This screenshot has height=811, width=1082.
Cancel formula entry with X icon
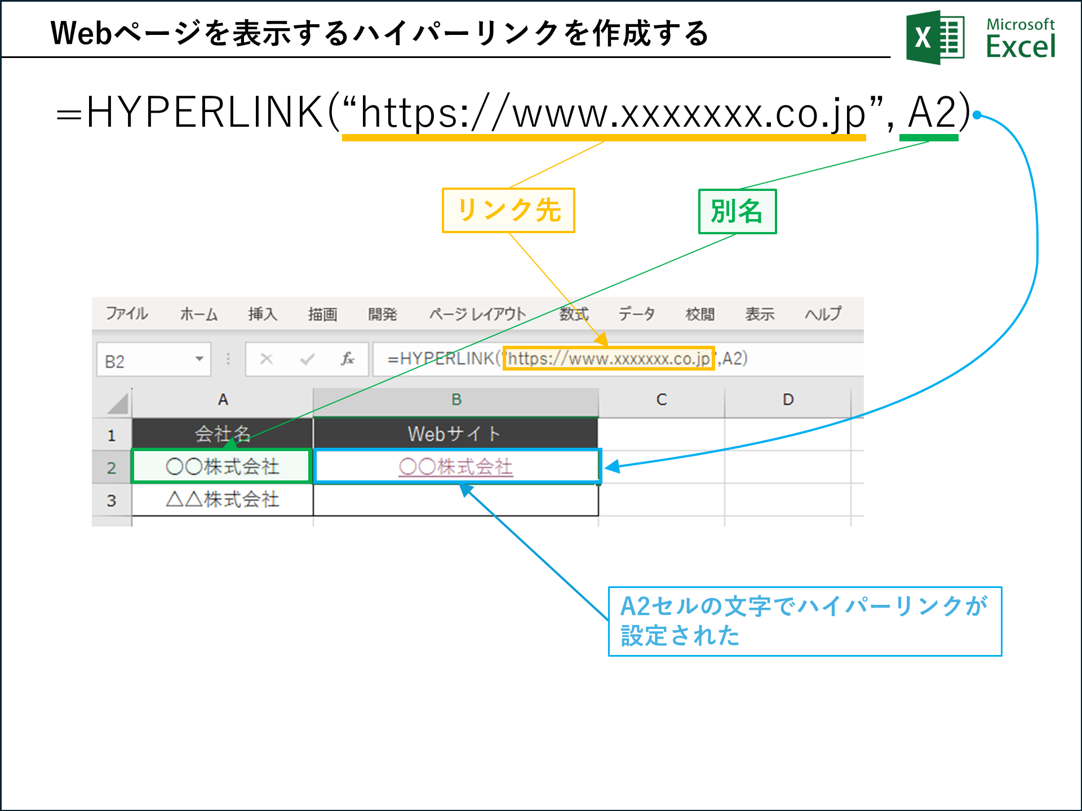pos(267,359)
